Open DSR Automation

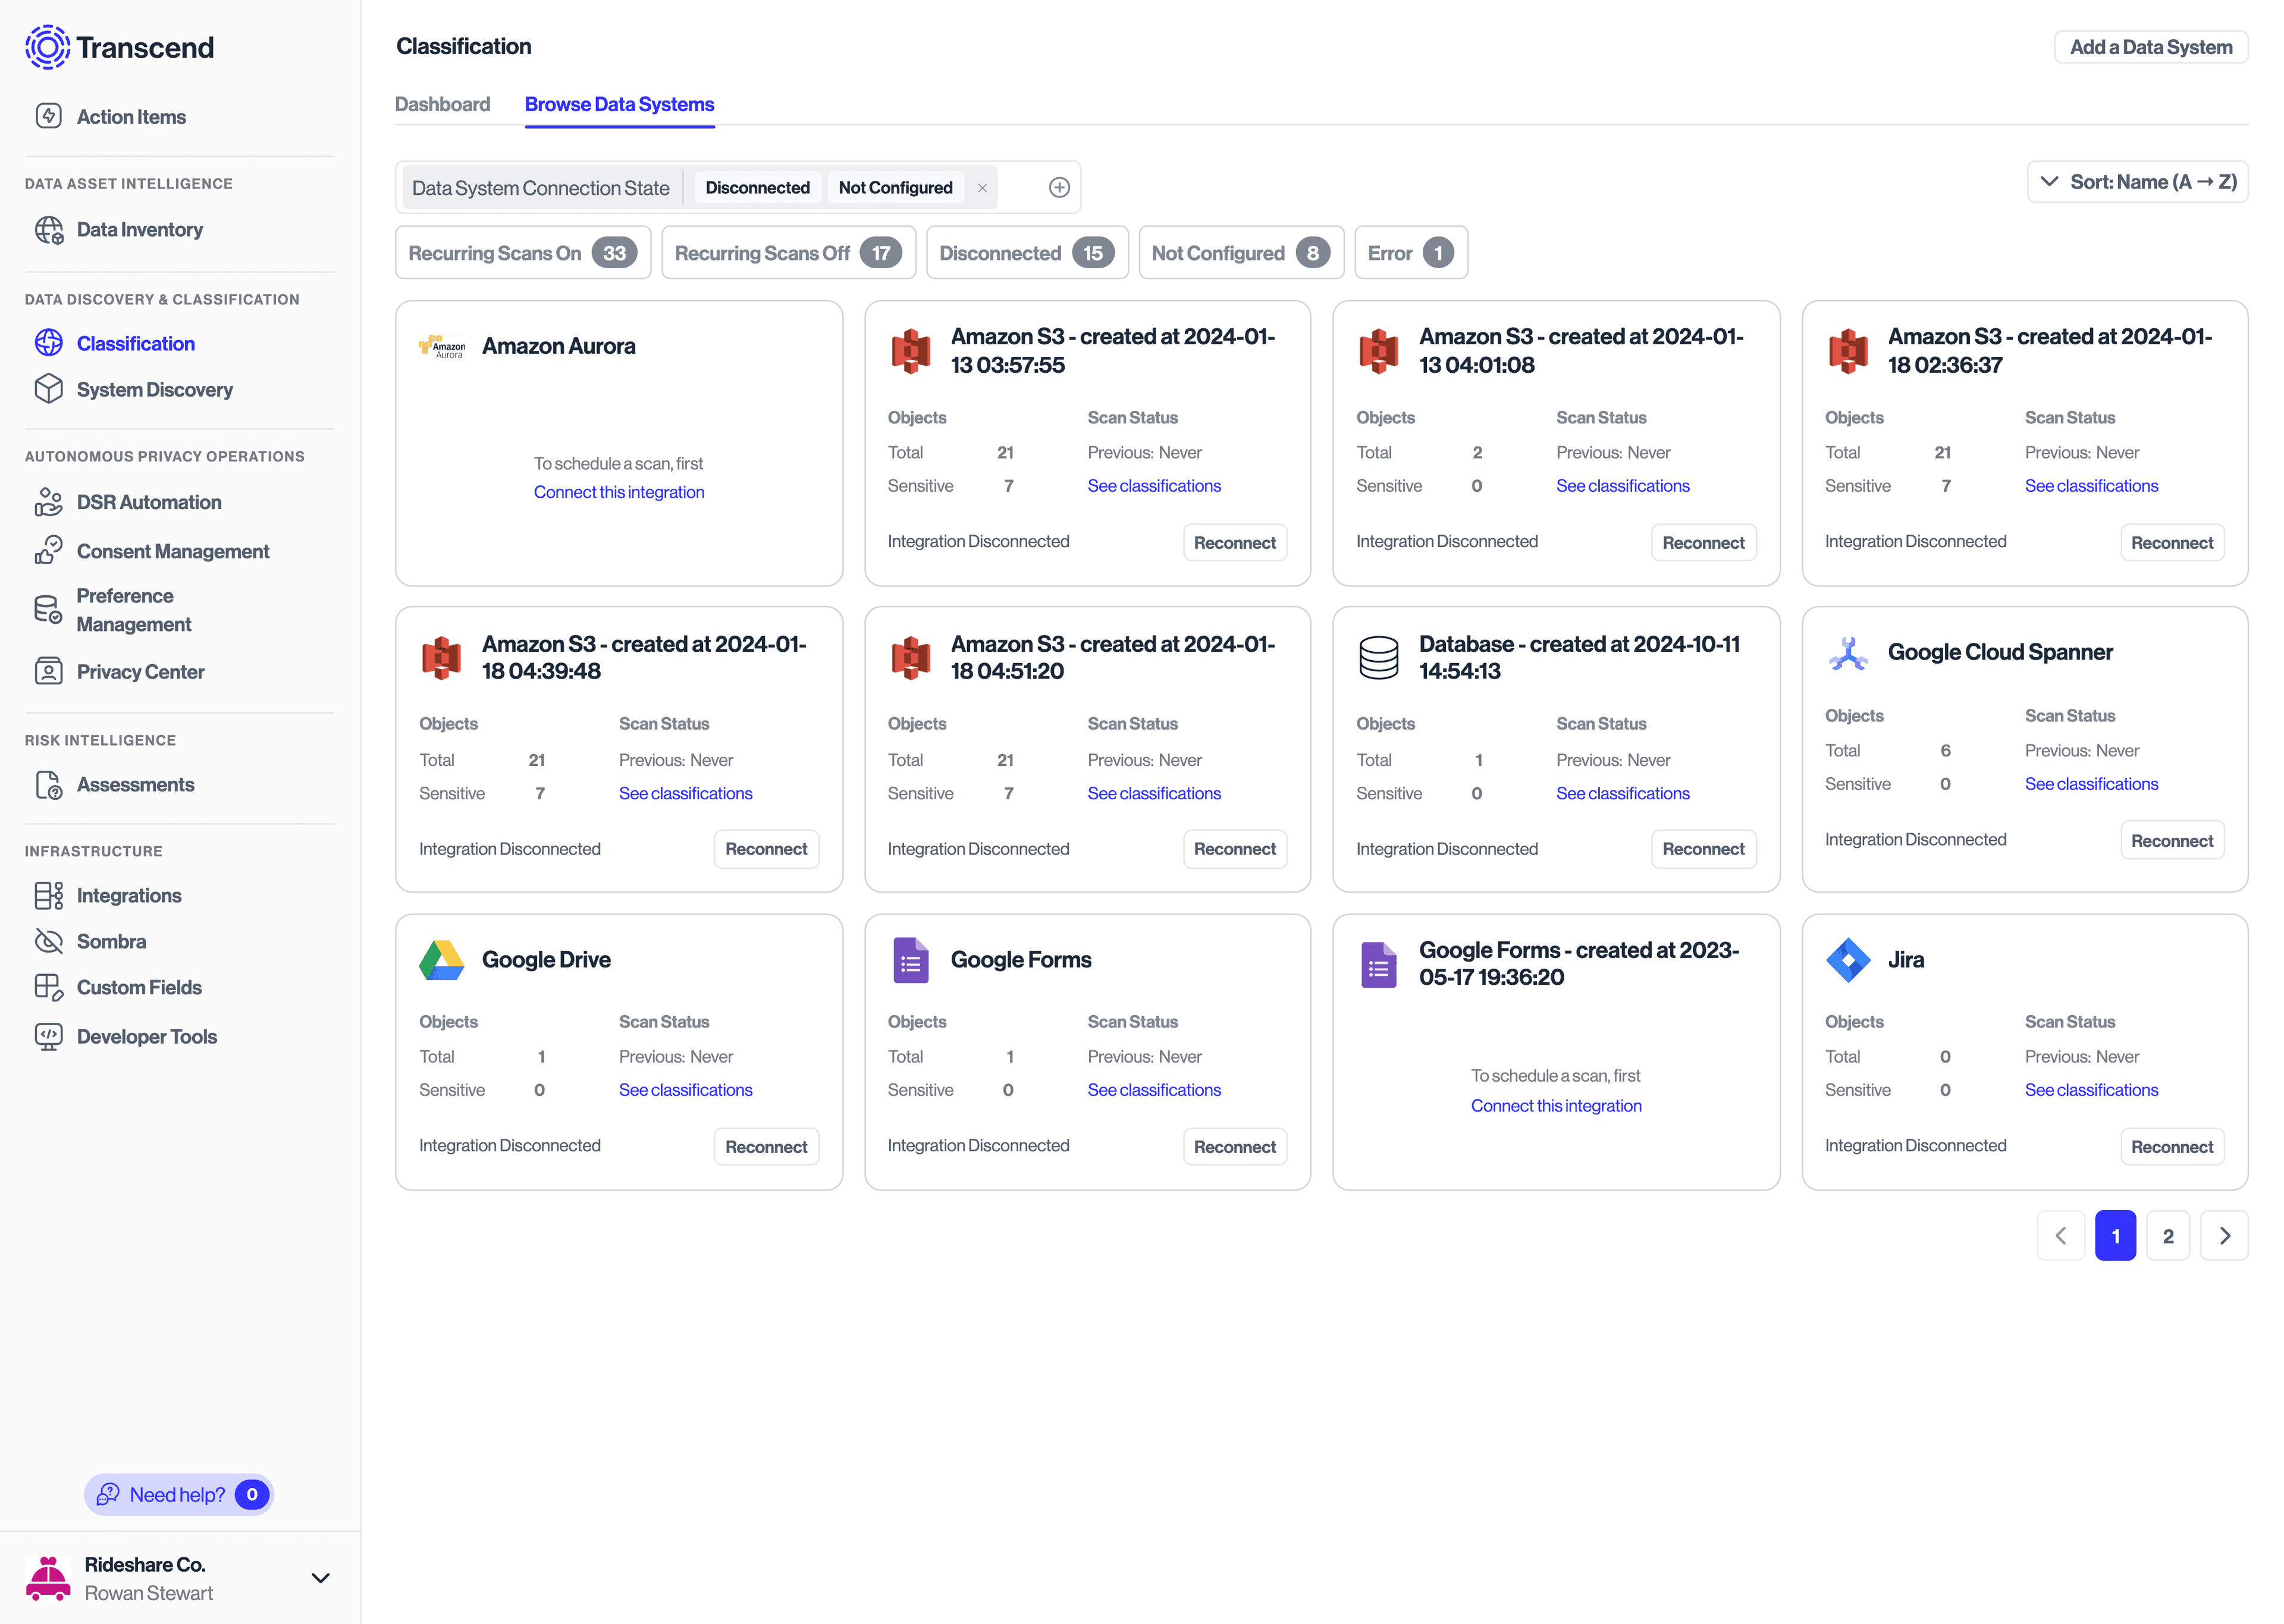(x=149, y=502)
